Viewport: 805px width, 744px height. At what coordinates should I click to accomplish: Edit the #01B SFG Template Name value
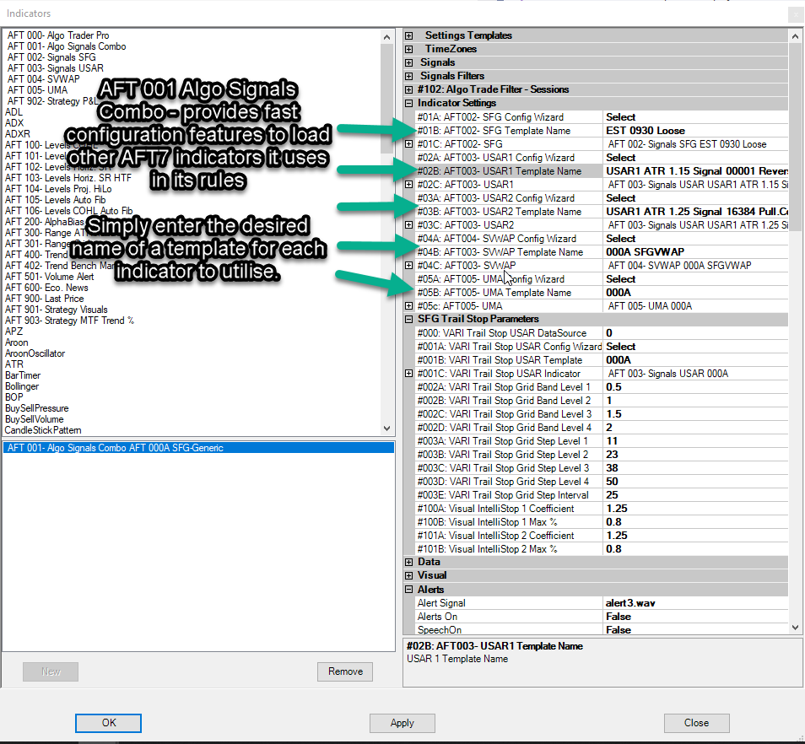coord(695,131)
